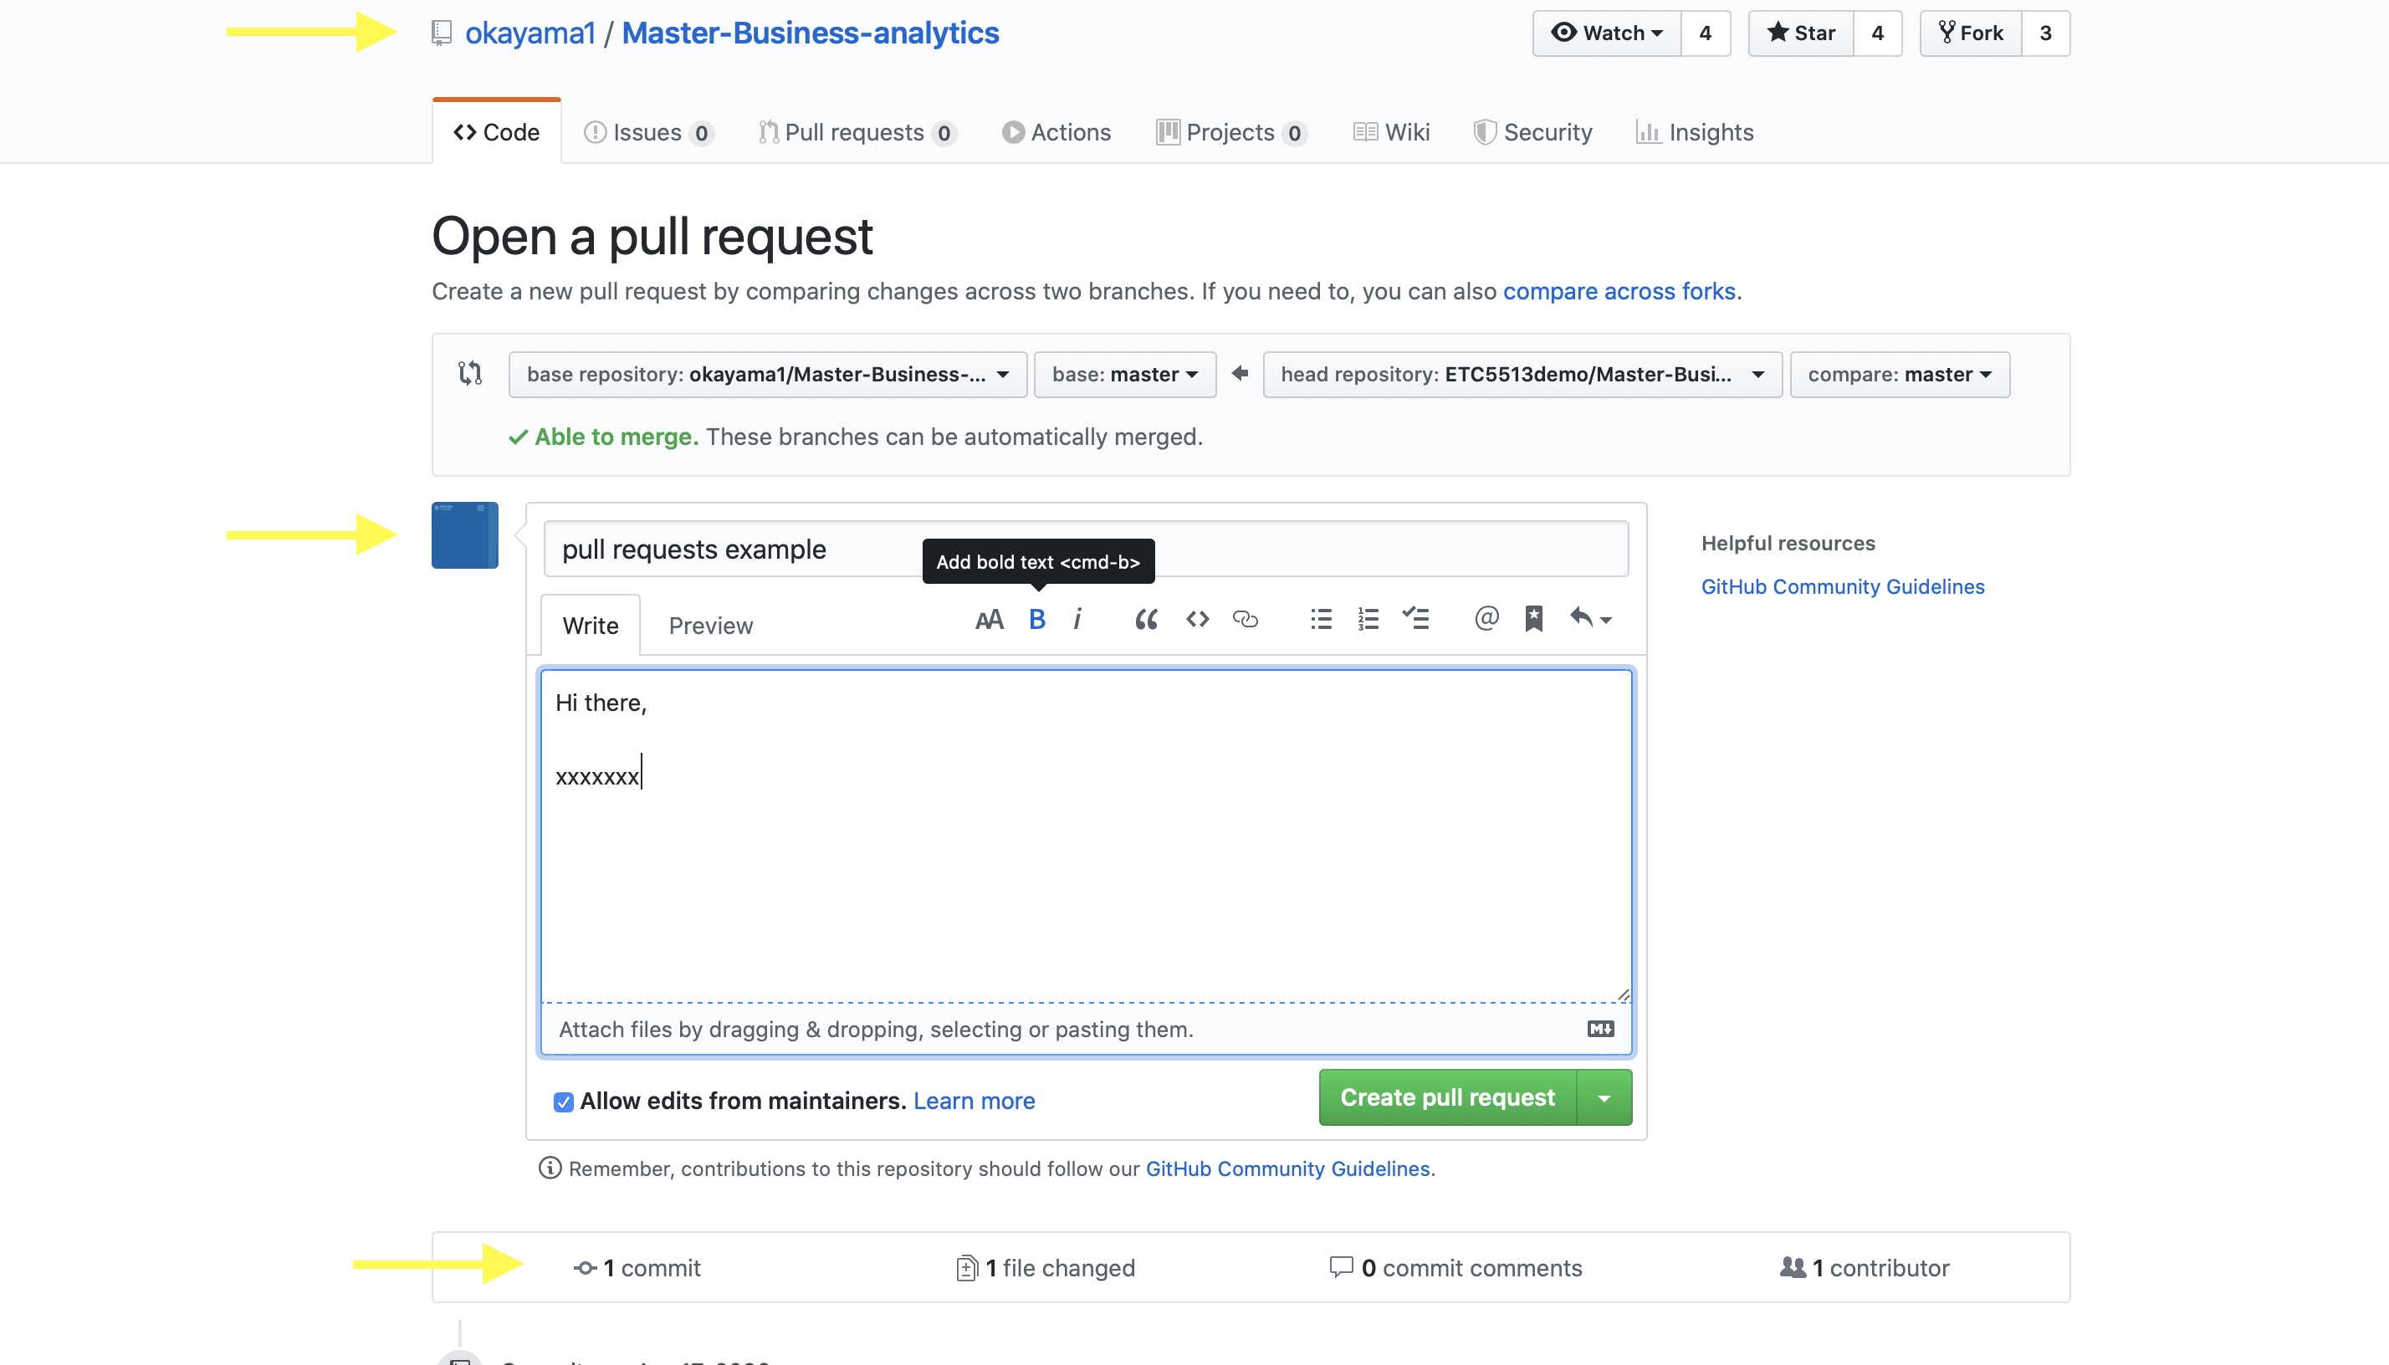This screenshot has height=1365, width=2389.
Task: Insert a bulleted list
Action: point(1320,620)
